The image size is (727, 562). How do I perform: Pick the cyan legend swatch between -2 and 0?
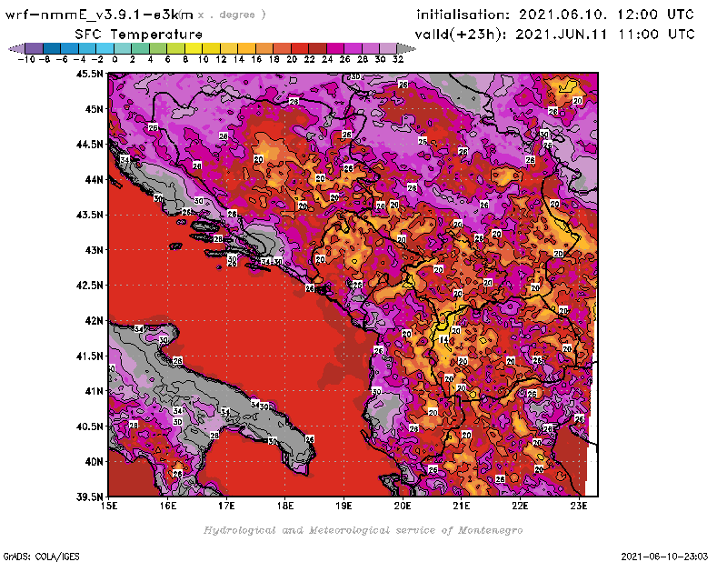pos(105,48)
